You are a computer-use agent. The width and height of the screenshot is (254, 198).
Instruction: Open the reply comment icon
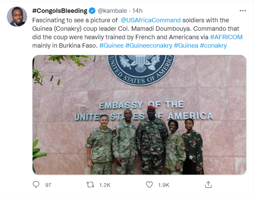[x=36, y=184]
